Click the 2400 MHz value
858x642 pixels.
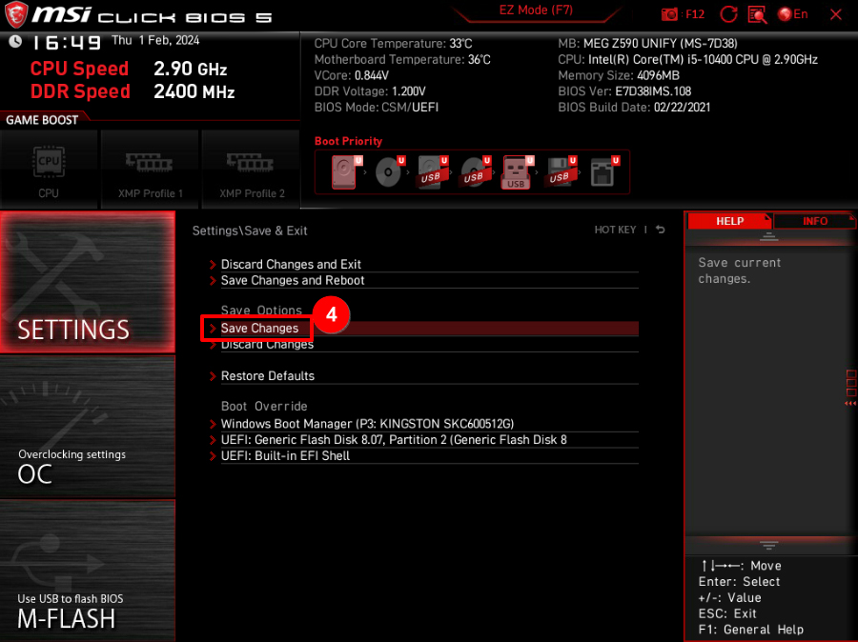point(194,91)
